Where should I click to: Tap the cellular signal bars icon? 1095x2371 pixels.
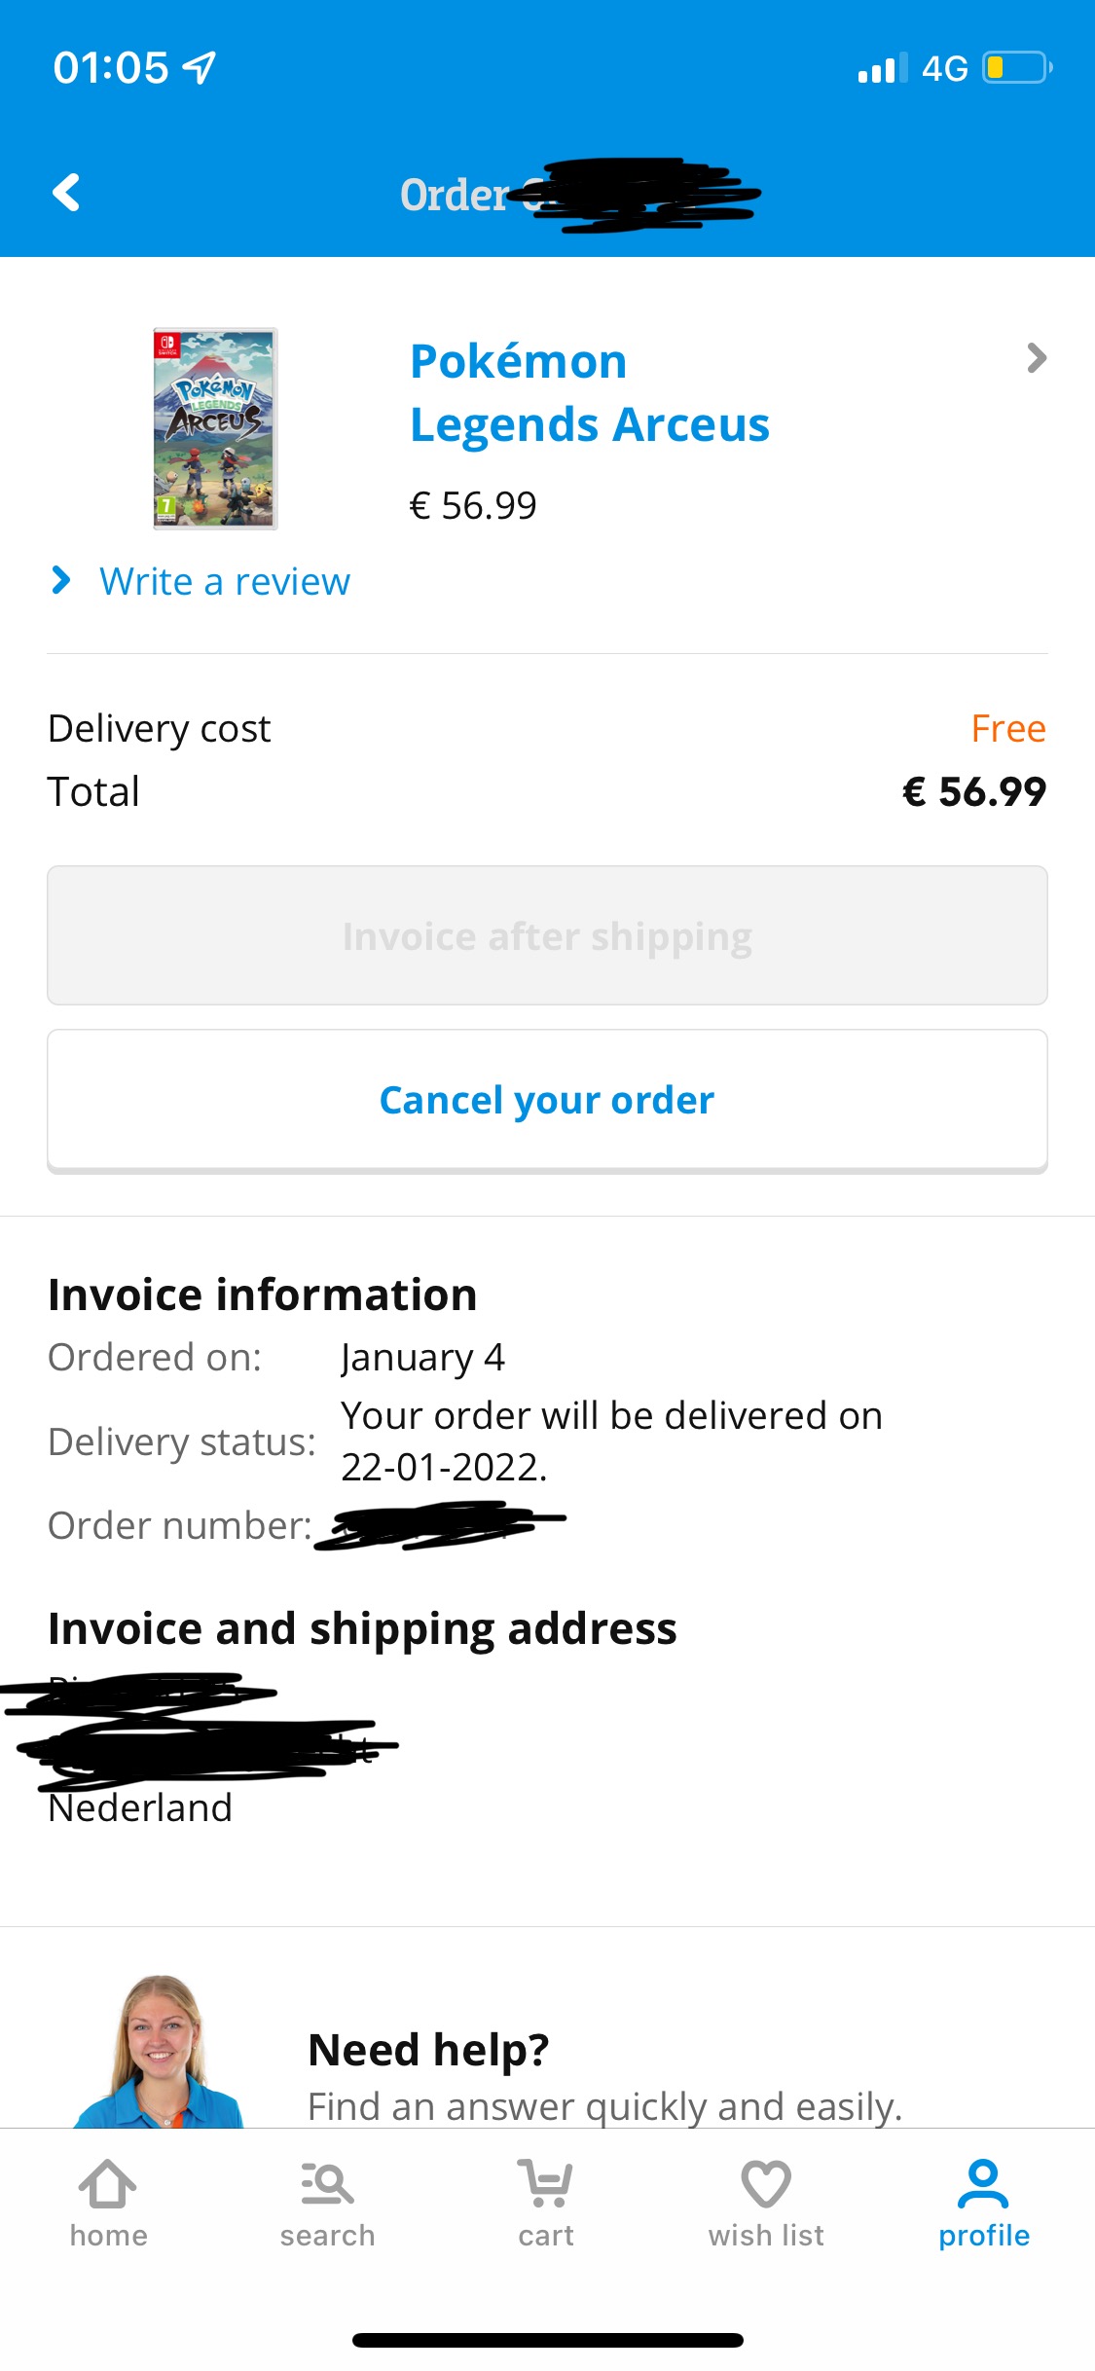pyautogui.click(x=883, y=67)
